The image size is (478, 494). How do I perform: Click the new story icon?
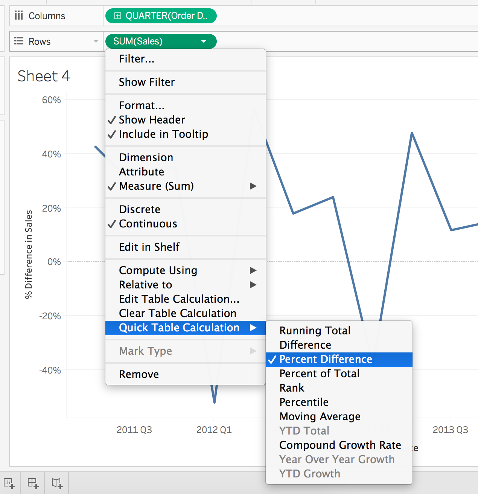point(57,483)
